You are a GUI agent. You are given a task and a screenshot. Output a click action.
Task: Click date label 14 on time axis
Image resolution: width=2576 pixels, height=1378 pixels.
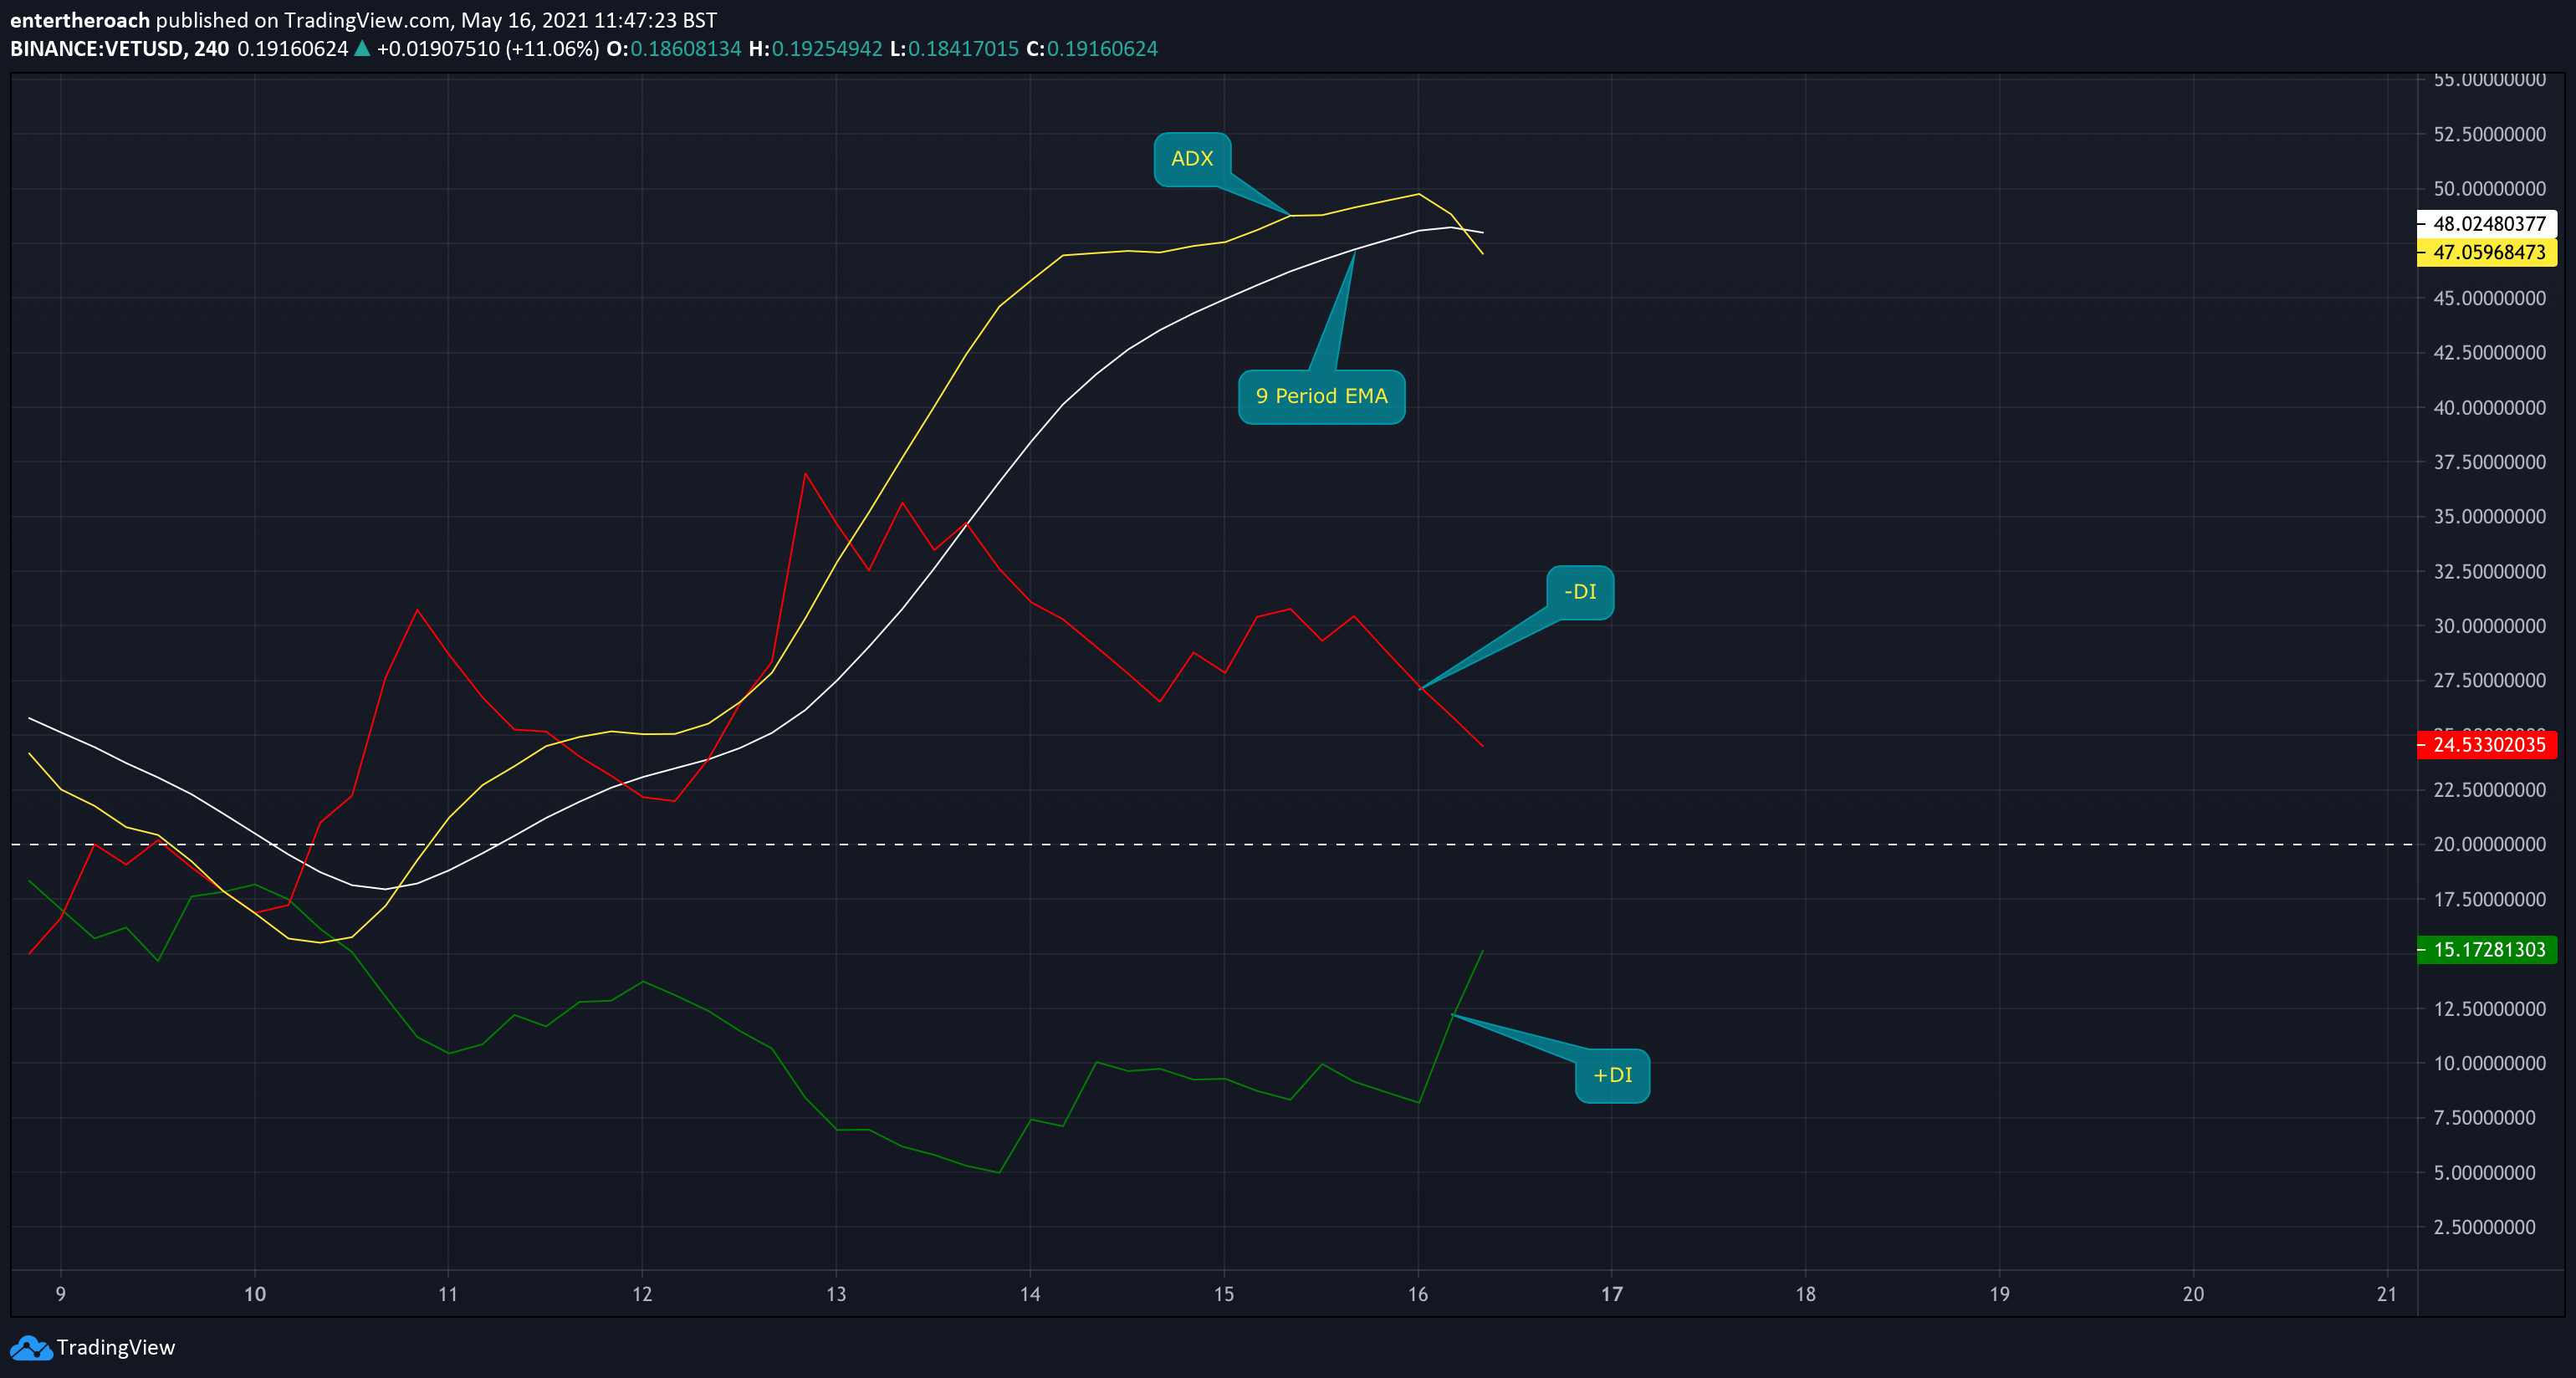pyautogui.click(x=1030, y=1294)
